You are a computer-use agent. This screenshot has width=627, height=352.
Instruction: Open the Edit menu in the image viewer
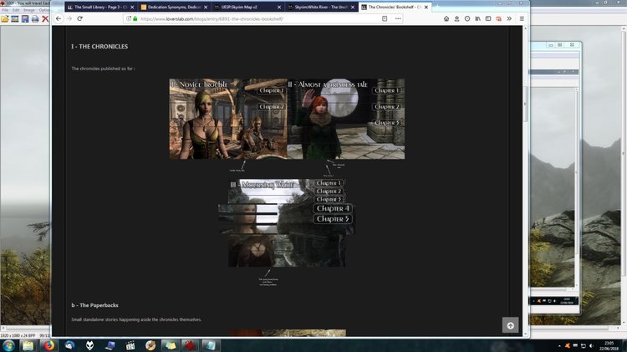[x=16, y=10]
